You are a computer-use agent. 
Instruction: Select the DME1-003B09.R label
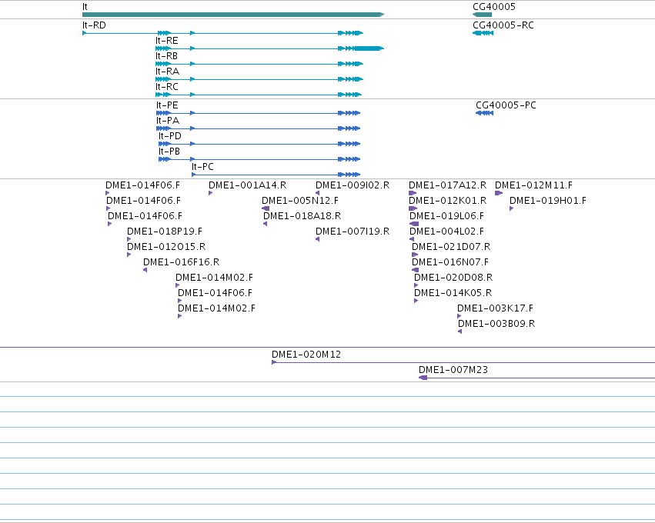(x=496, y=325)
